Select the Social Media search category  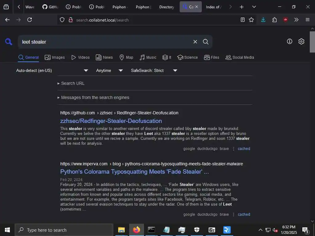tap(240, 57)
